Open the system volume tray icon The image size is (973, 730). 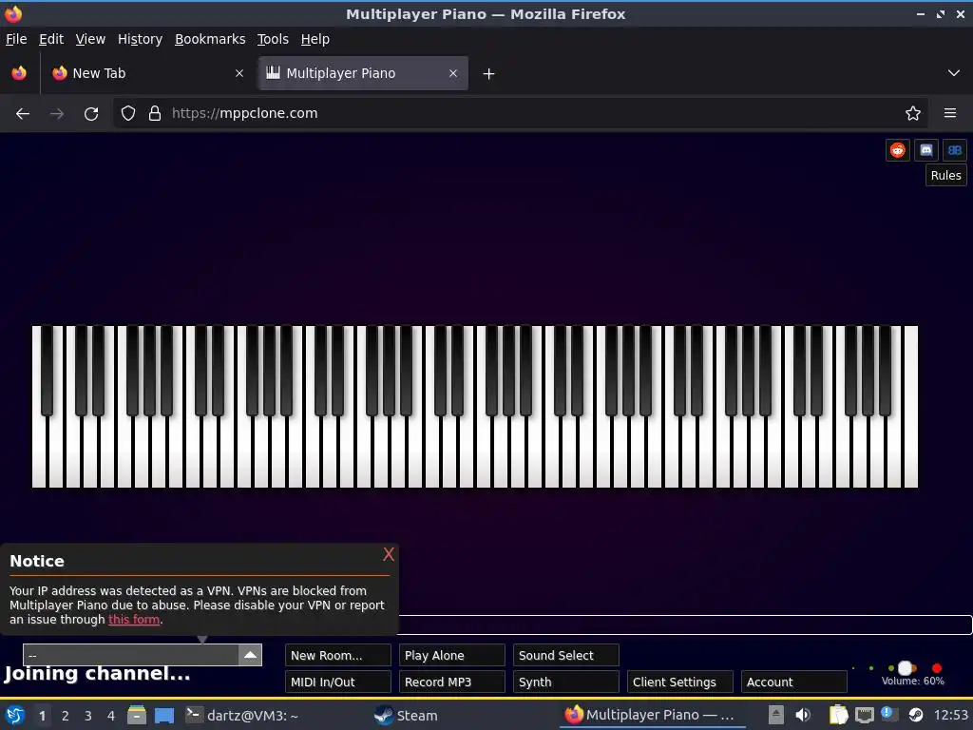tap(803, 715)
